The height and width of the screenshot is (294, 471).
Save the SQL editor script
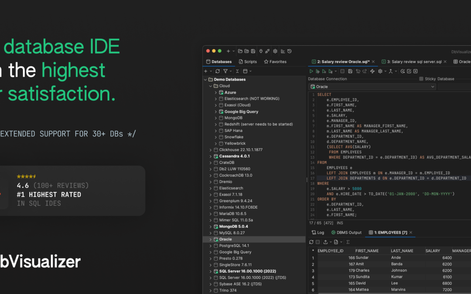350,71
